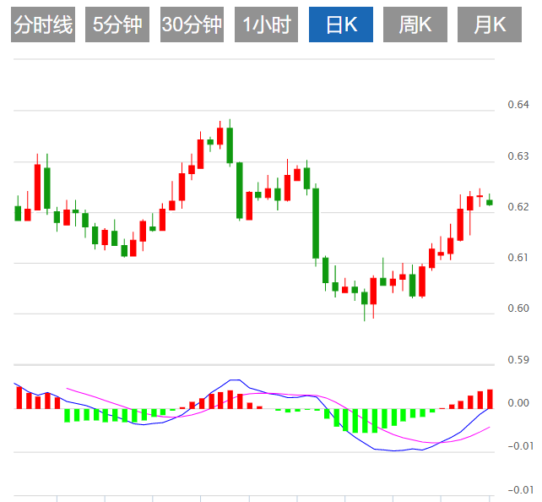The height and width of the screenshot is (502, 542).
Task: Click the leftmost candlestick on the chart
Action: tap(18, 213)
